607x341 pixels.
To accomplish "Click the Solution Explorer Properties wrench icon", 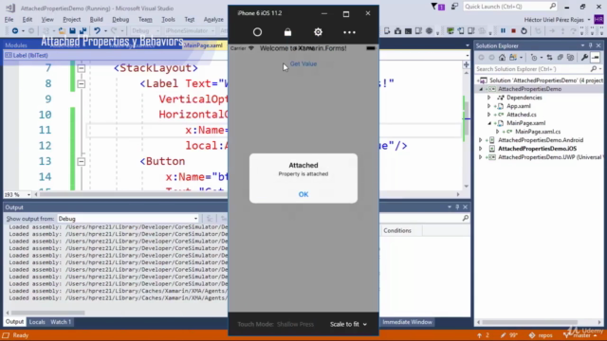I will point(584,58).
